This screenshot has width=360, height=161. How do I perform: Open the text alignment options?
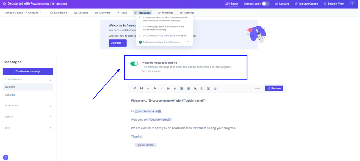(168, 88)
